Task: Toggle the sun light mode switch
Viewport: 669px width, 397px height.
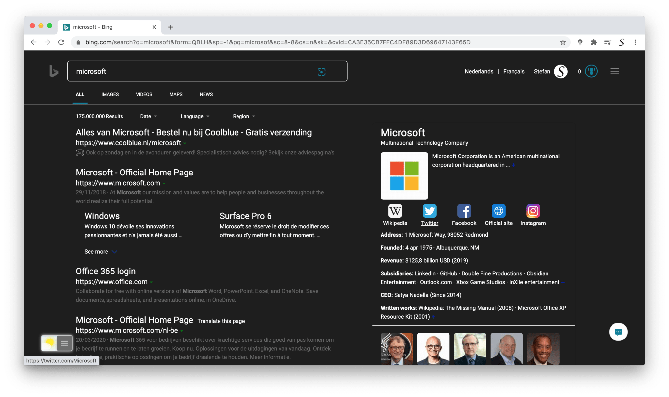Action: pos(49,343)
